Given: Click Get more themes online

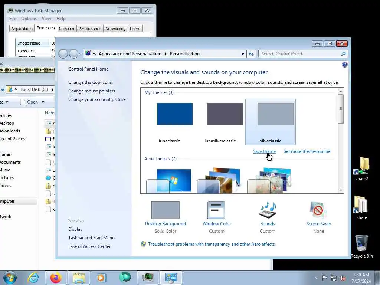Looking at the screenshot, I should coord(307,151).
